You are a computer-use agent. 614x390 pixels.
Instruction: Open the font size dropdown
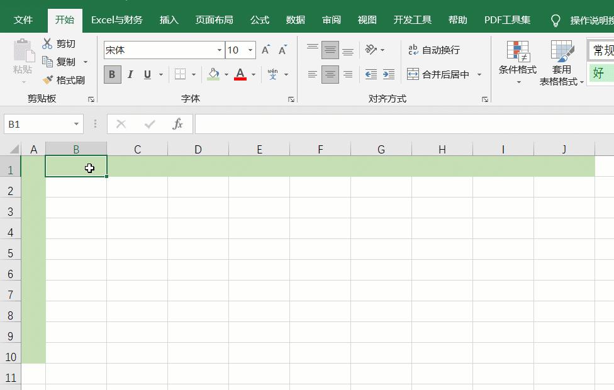click(249, 50)
